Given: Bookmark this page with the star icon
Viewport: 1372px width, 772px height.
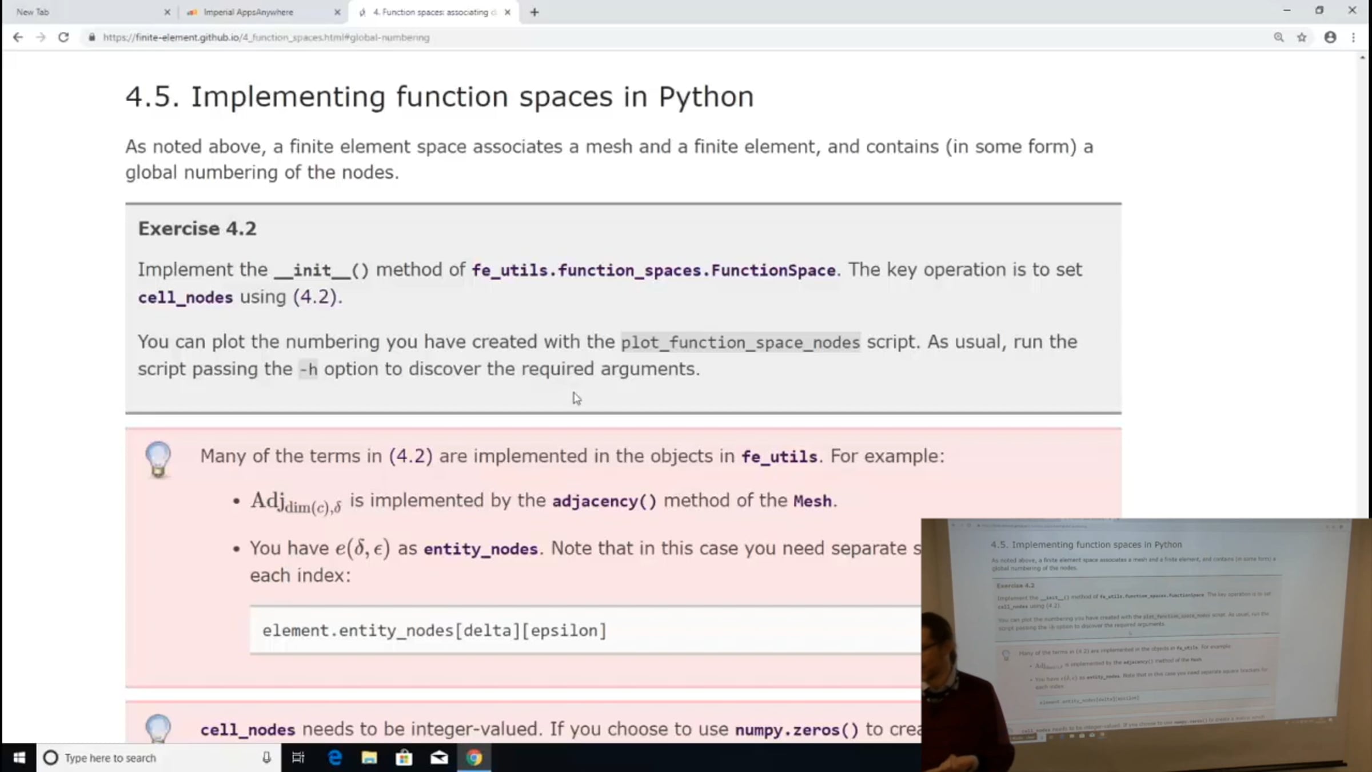Looking at the screenshot, I should [1302, 37].
